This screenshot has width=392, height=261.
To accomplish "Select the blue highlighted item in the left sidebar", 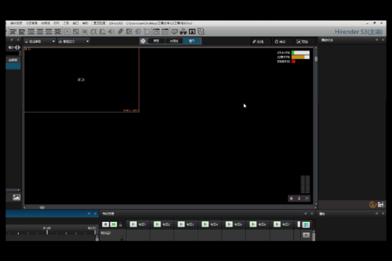I will pos(13,66).
